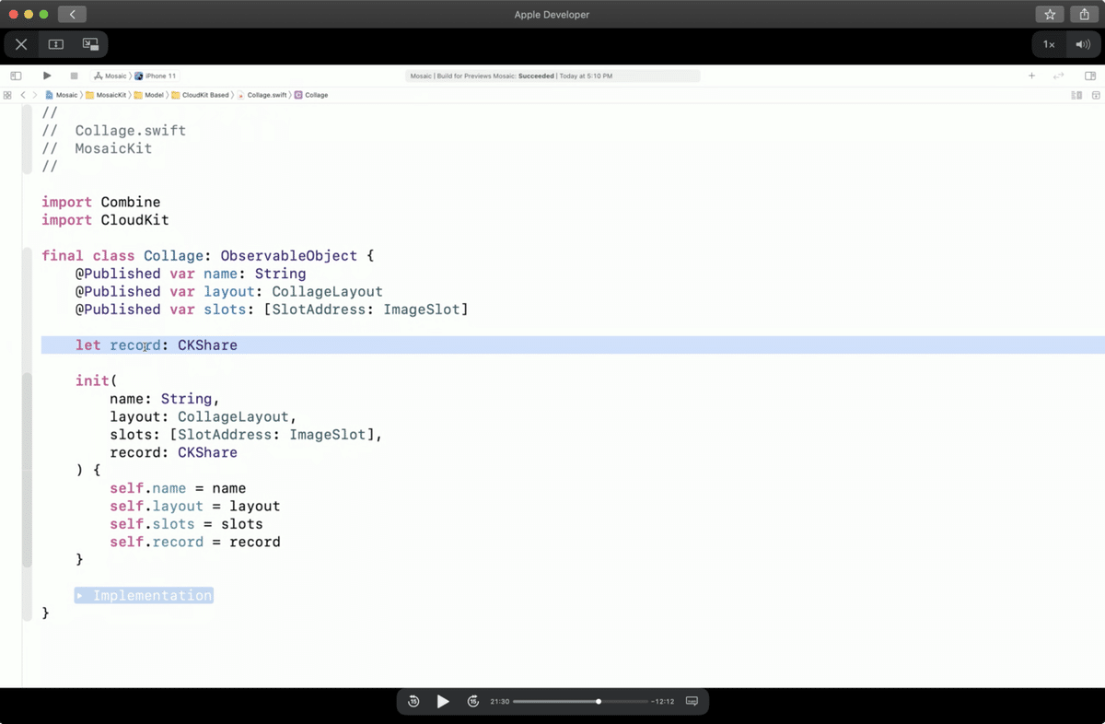This screenshot has height=724, width=1105.
Task: Click the code review arrows icon
Action: click(1059, 76)
